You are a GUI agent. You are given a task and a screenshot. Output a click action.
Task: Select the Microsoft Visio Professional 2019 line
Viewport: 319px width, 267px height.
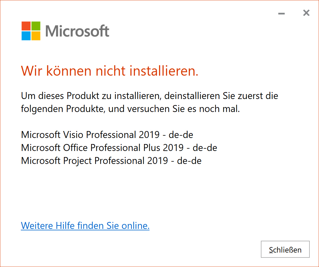107,135
